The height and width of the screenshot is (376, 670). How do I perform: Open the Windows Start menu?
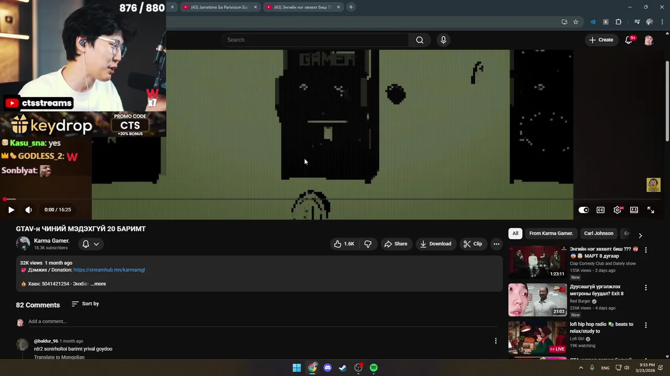297,368
